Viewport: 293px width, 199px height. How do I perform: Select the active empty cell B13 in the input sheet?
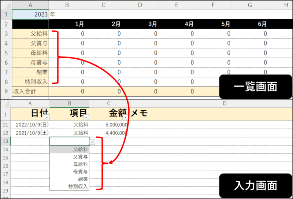click(x=70, y=141)
